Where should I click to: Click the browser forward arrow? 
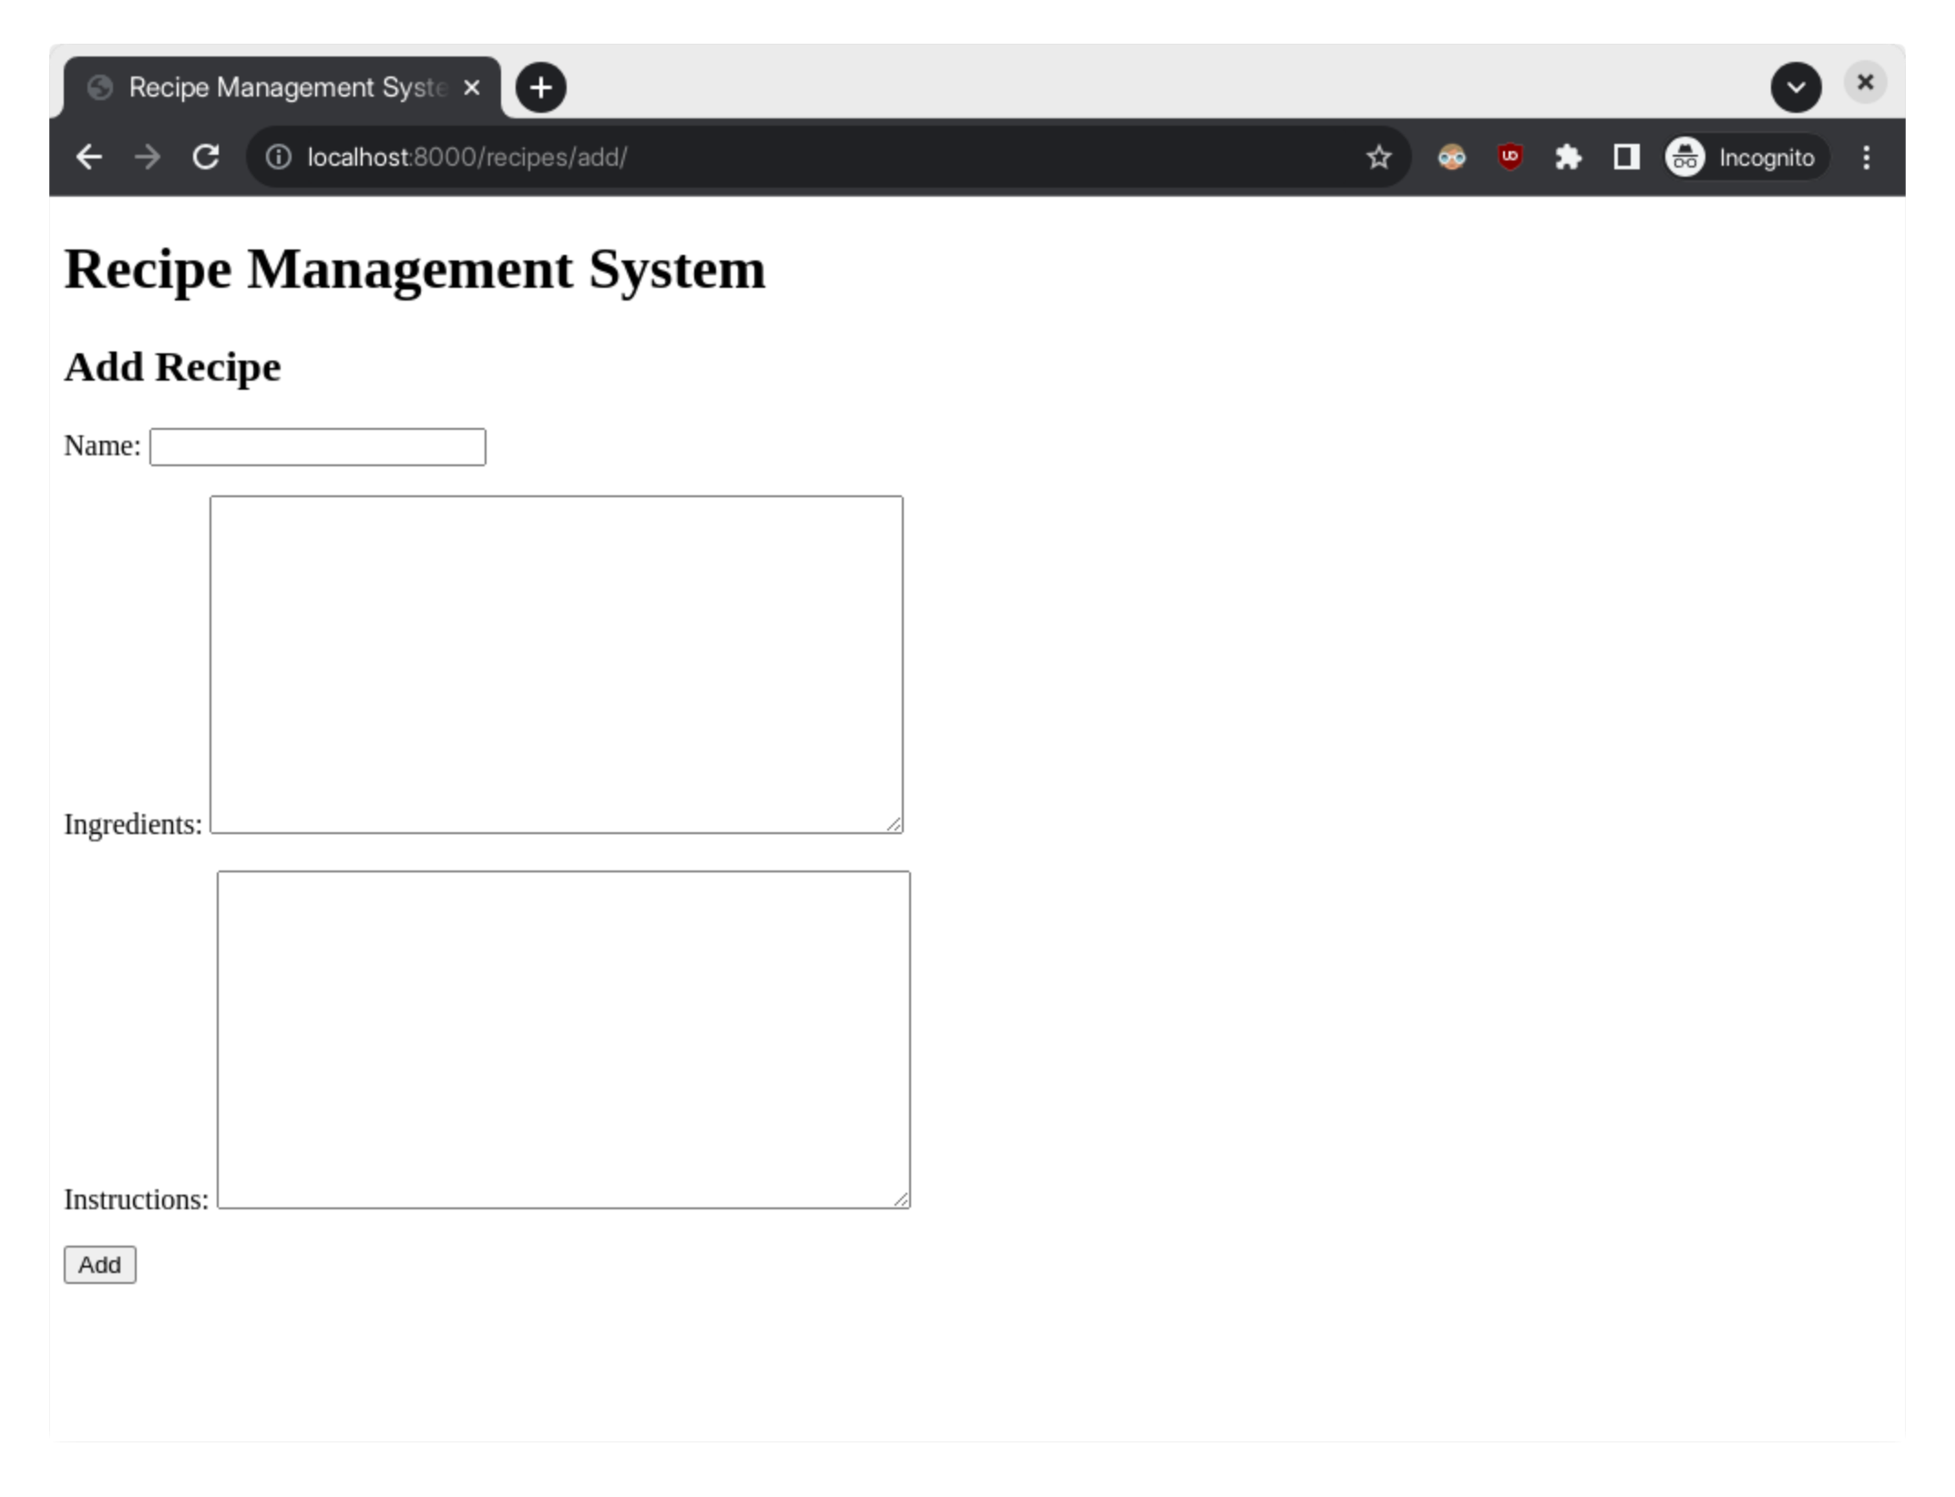point(147,158)
